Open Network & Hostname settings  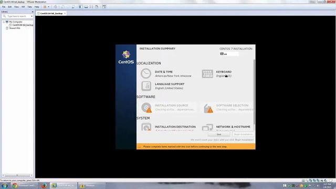226,127
